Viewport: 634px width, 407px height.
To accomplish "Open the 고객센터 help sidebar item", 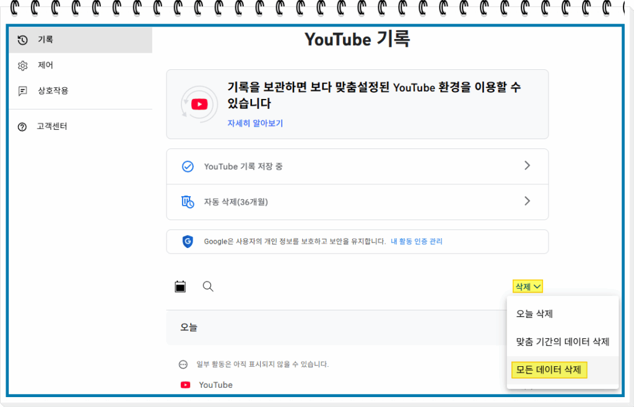I will pos(80,126).
